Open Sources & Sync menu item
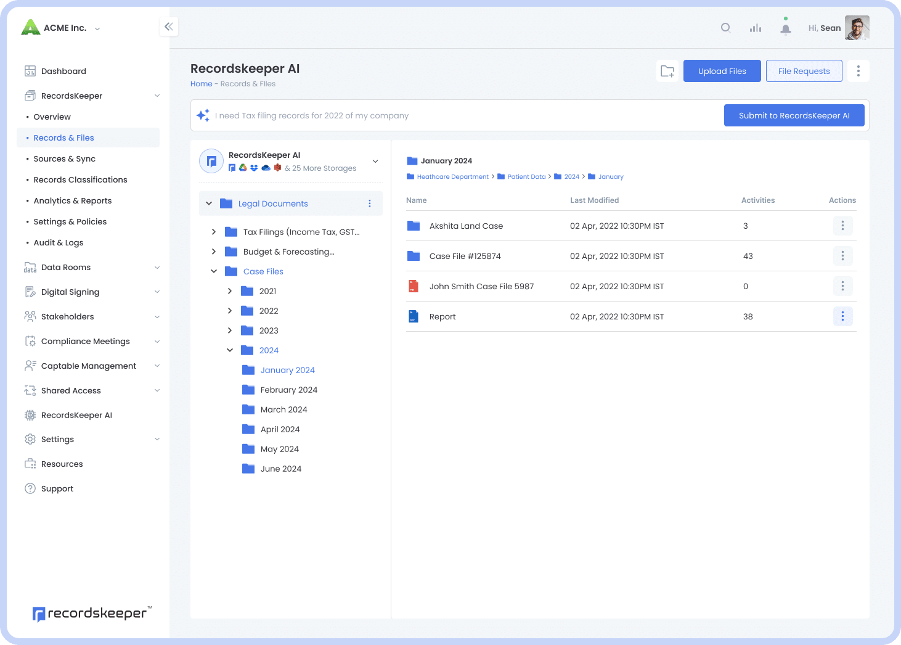901x645 pixels. [64, 158]
